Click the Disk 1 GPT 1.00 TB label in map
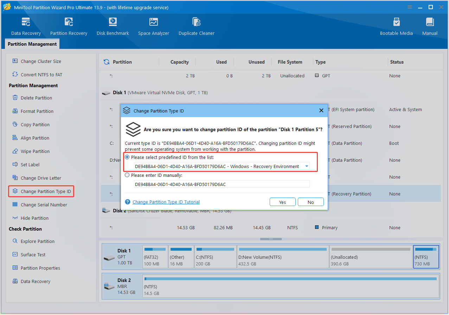Screen dimensions: 449x315 pos(122,257)
